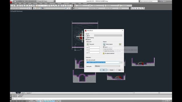Close the Write Block dialog
This screenshot has width=182, height=102.
coord(122,31)
